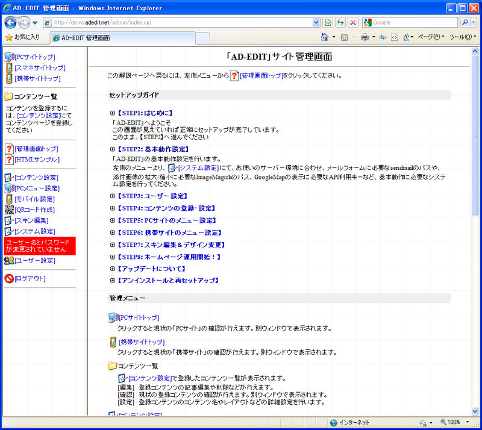
Task: Click the question mark icon beside HTMLサンプル
Action: click(x=10, y=160)
